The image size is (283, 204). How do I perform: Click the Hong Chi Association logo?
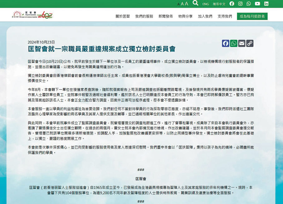click(x=32, y=15)
